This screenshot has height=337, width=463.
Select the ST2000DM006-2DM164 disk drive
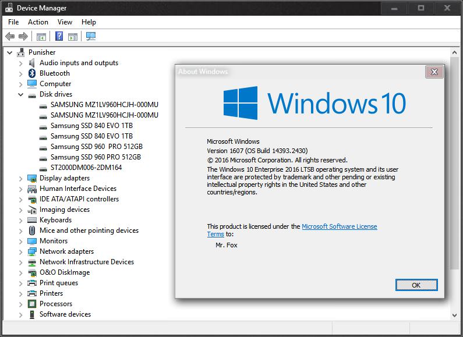(86, 168)
